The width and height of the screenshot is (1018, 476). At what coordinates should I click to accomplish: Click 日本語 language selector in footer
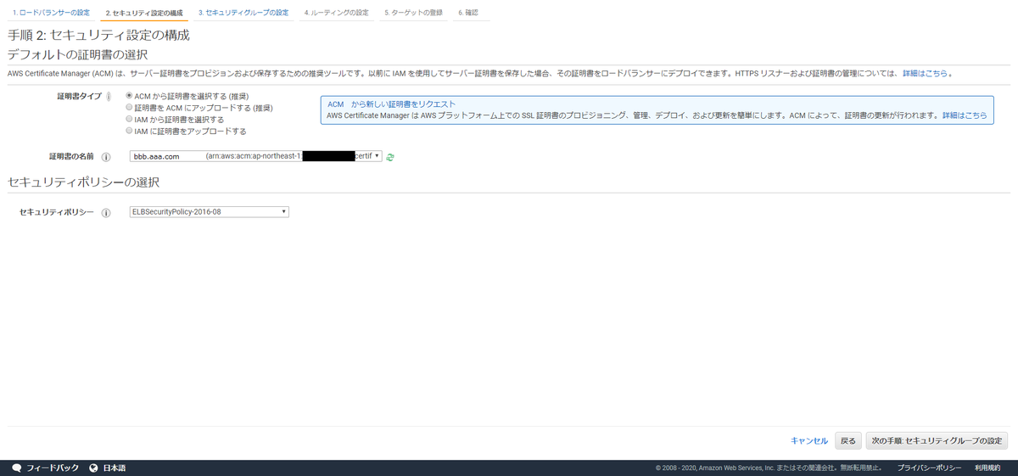[115, 468]
